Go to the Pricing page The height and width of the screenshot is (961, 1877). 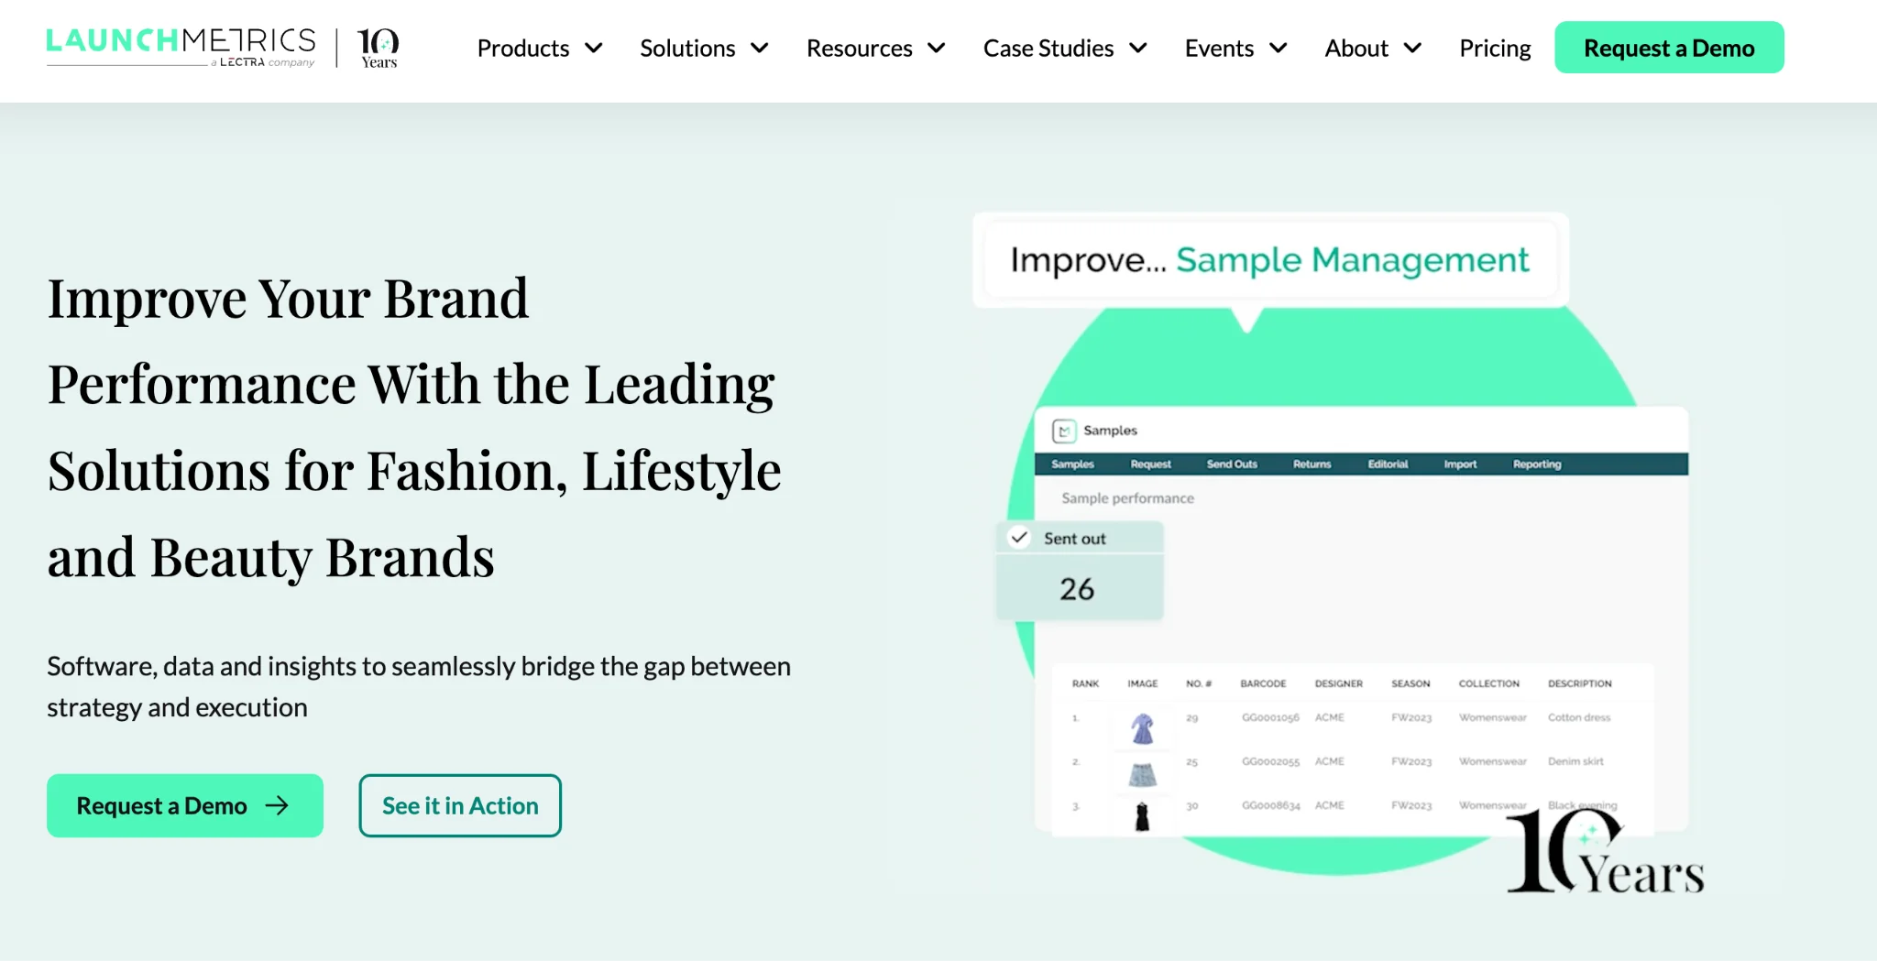[x=1495, y=48]
